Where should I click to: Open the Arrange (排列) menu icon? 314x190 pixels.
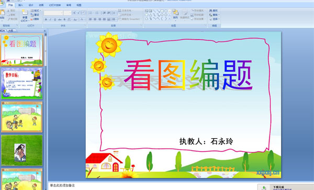pos(175,13)
